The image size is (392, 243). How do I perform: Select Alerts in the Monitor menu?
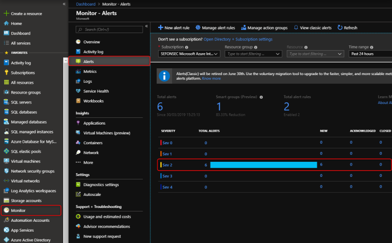(109, 62)
